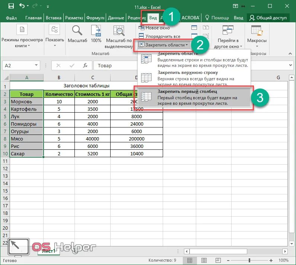The height and width of the screenshot is (265, 296).
Task: Switch to the ACROBAT tab
Action: pyautogui.click(x=190, y=18)
